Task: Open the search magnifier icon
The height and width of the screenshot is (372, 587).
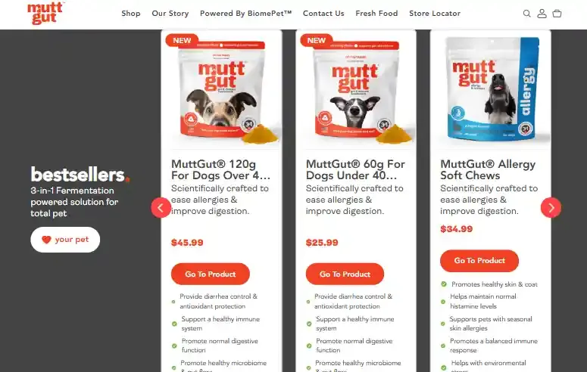Action: (526, 14)
